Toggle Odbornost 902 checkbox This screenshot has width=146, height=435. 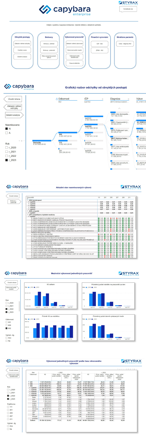click(6, 328)
